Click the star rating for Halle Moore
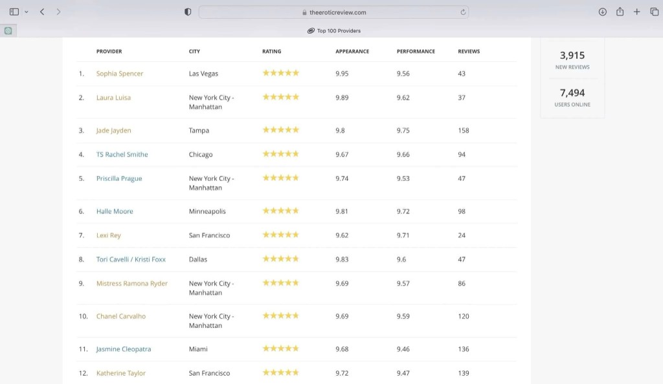The height and width of the screenshot is (384, 663). [x=281, y=211]
